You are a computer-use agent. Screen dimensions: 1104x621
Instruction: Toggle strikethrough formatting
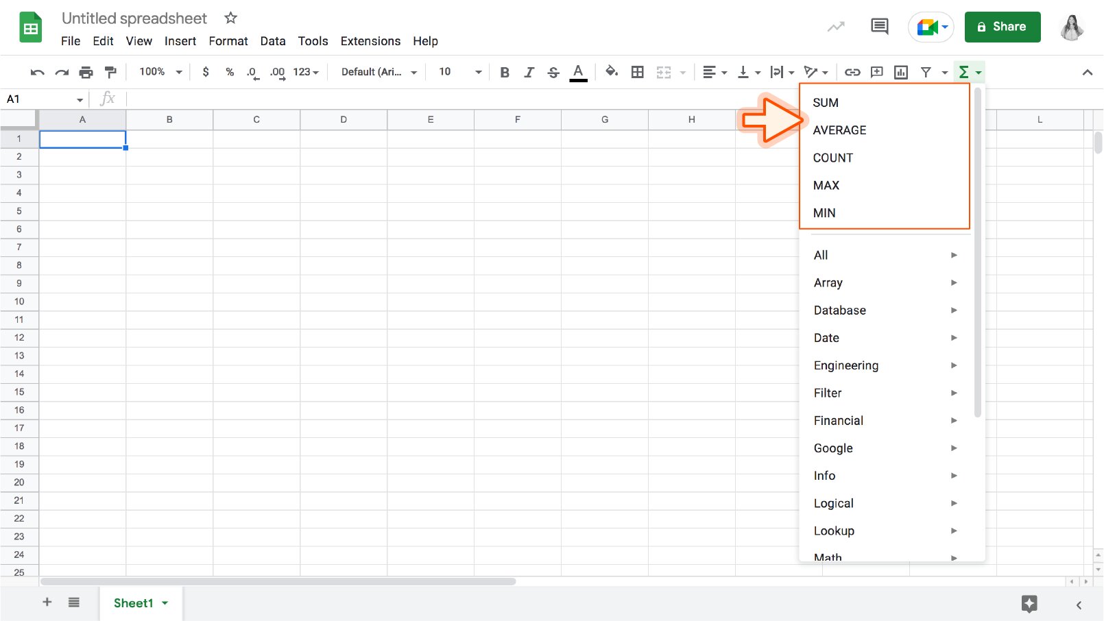click(x=553, y=72)
